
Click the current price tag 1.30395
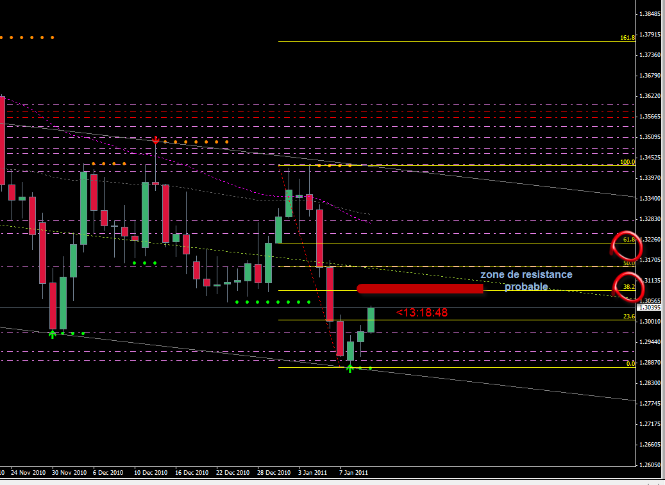click(x=650, y=308)
